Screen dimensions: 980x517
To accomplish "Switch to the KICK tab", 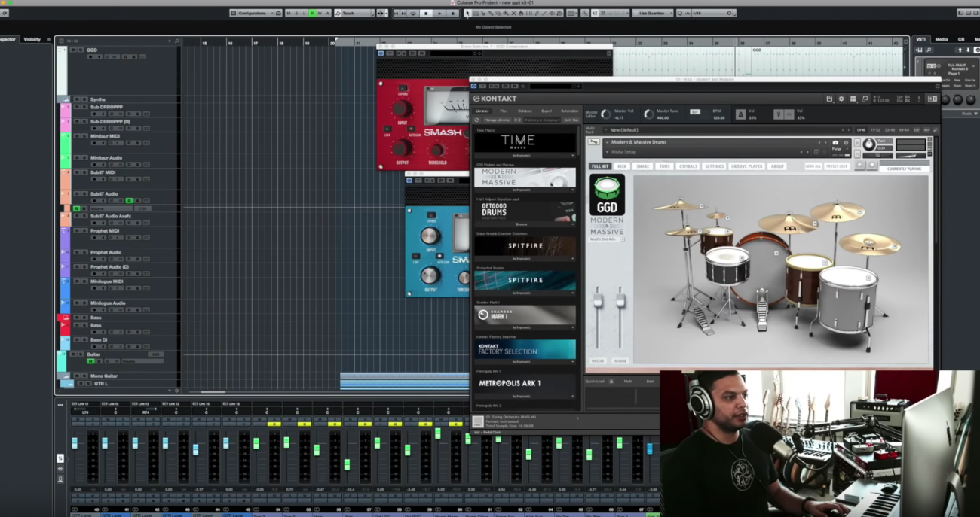I will pyautogui.click(x=622, y=166).
